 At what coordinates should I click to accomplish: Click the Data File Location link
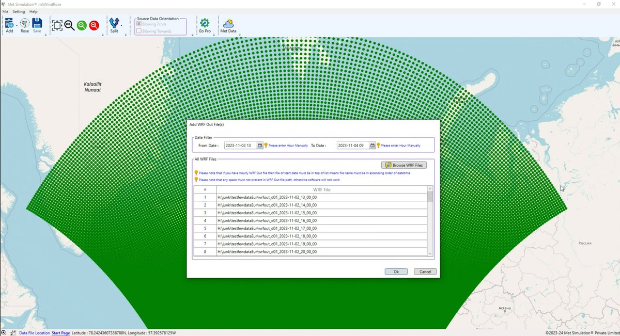(x=35, y=333)
